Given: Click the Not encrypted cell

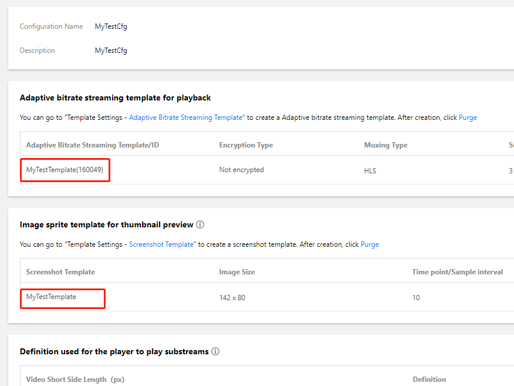Looking at the screenshot, I should point(241,170).
